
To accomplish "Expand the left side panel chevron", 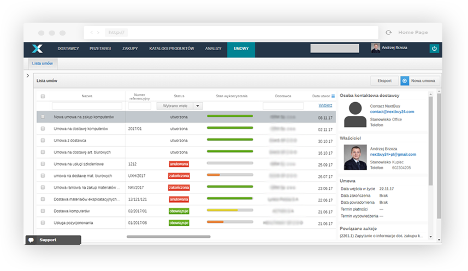I will click(27, 75).
